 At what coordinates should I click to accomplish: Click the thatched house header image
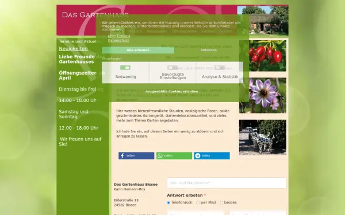tap(263, 21)
